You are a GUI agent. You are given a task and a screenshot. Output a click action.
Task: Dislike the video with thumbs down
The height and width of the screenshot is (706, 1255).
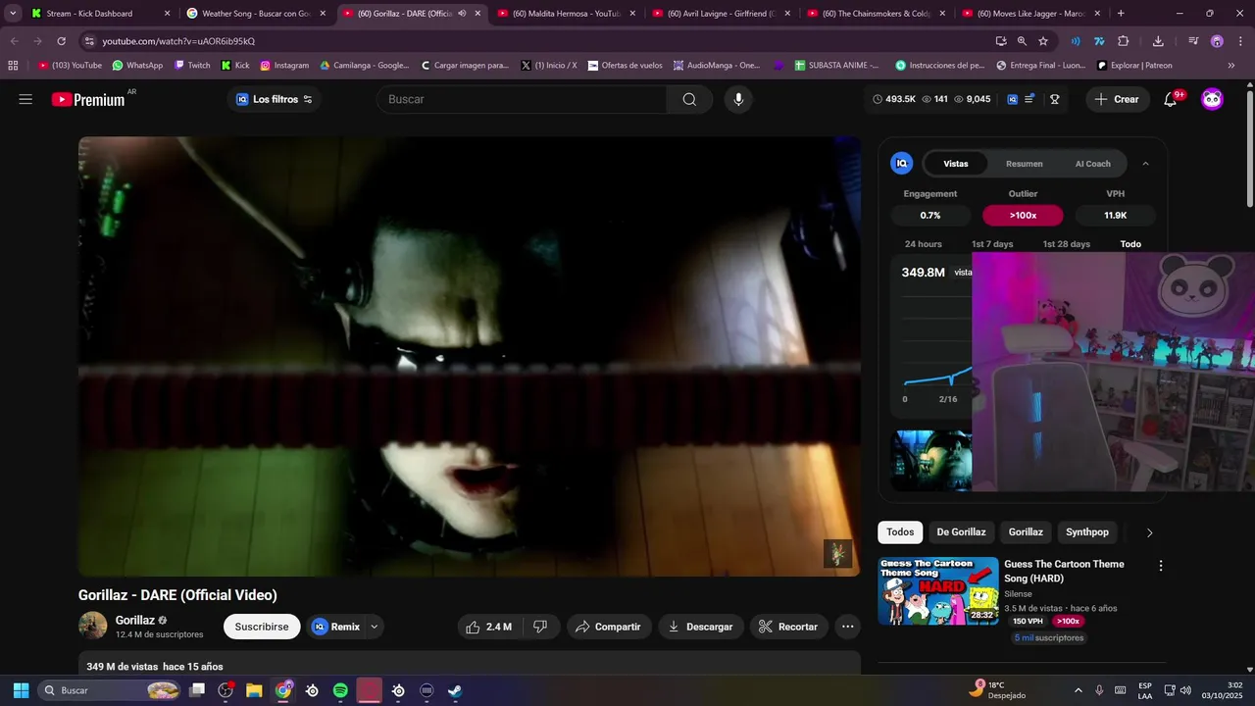coord(540,627)
